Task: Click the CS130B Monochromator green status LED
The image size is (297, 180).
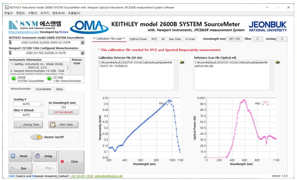Action: point(49,79)
